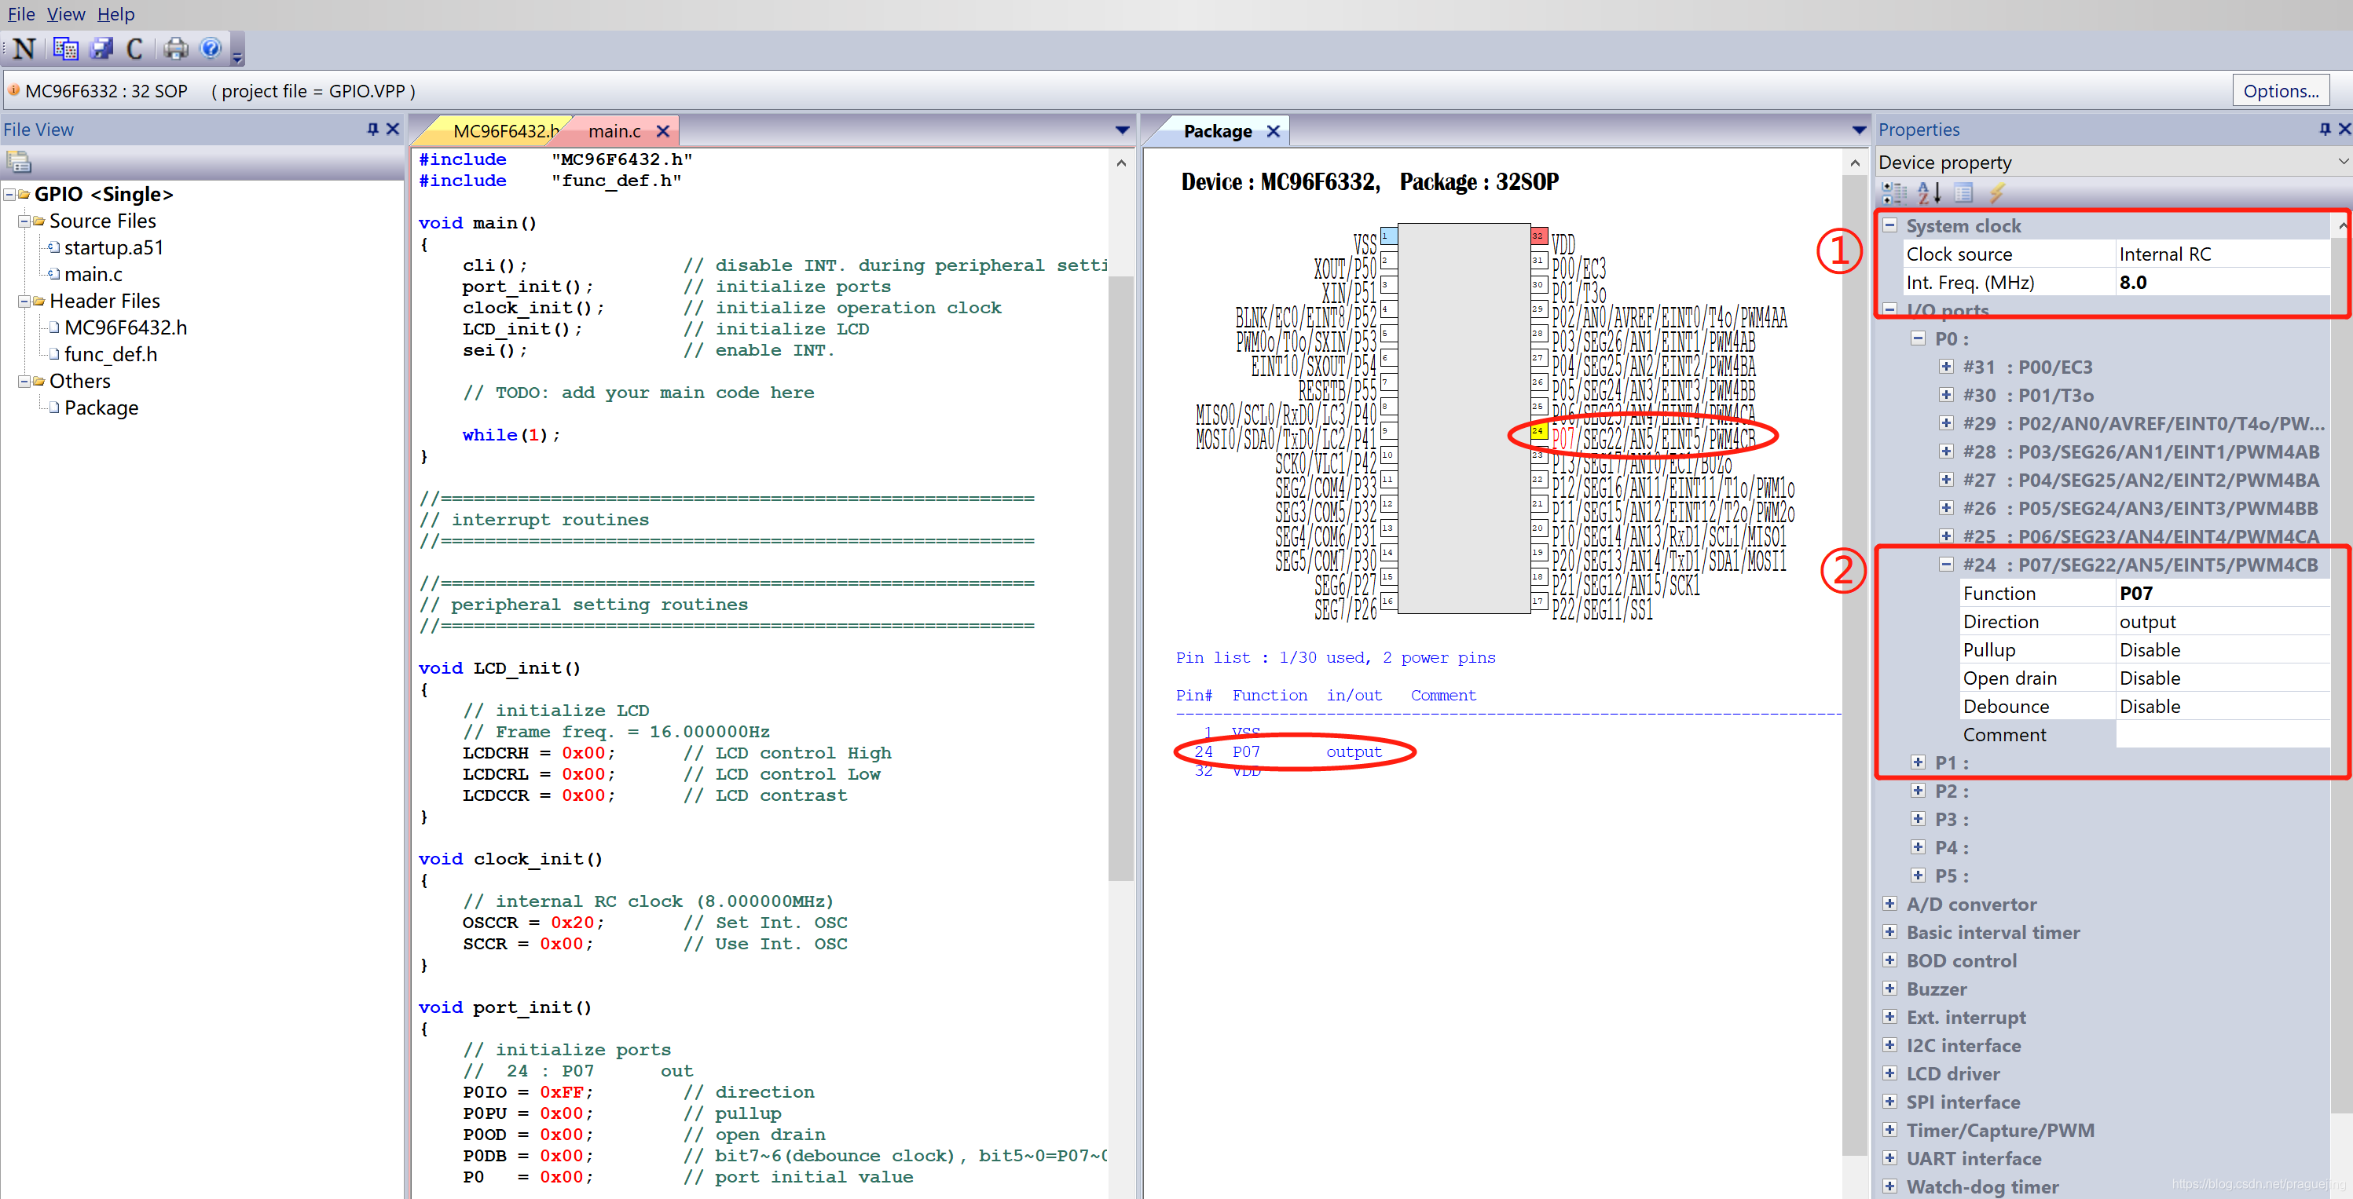Collapse the Source Files folder
2353x1199 pixels.
(24, 221)
